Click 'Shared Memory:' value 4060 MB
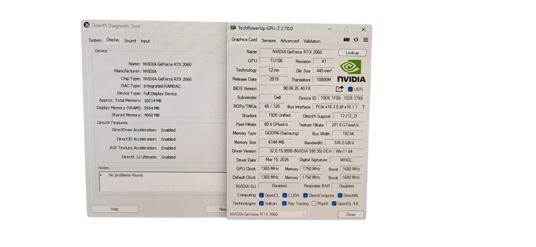 [x=152, y=115]
